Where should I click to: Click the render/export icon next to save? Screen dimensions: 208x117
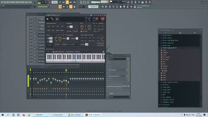pyautogui.click(x=146, y=2)
